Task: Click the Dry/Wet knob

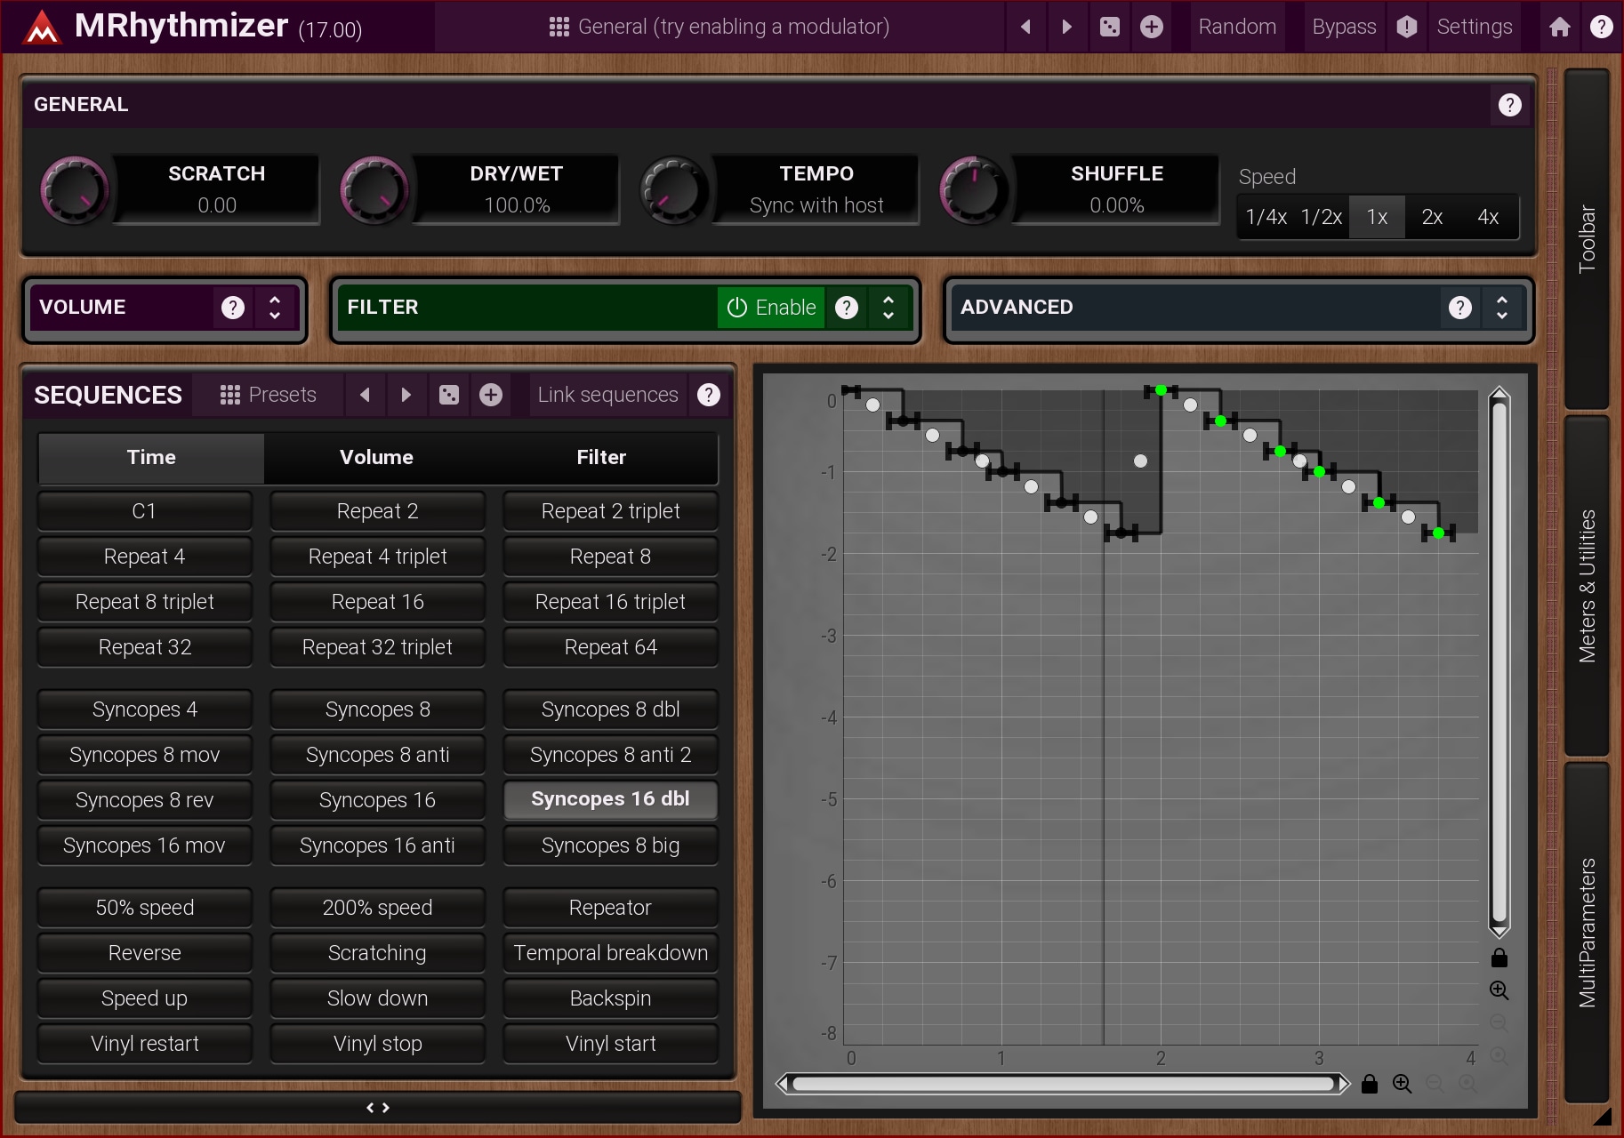Action: coord(374,189)
